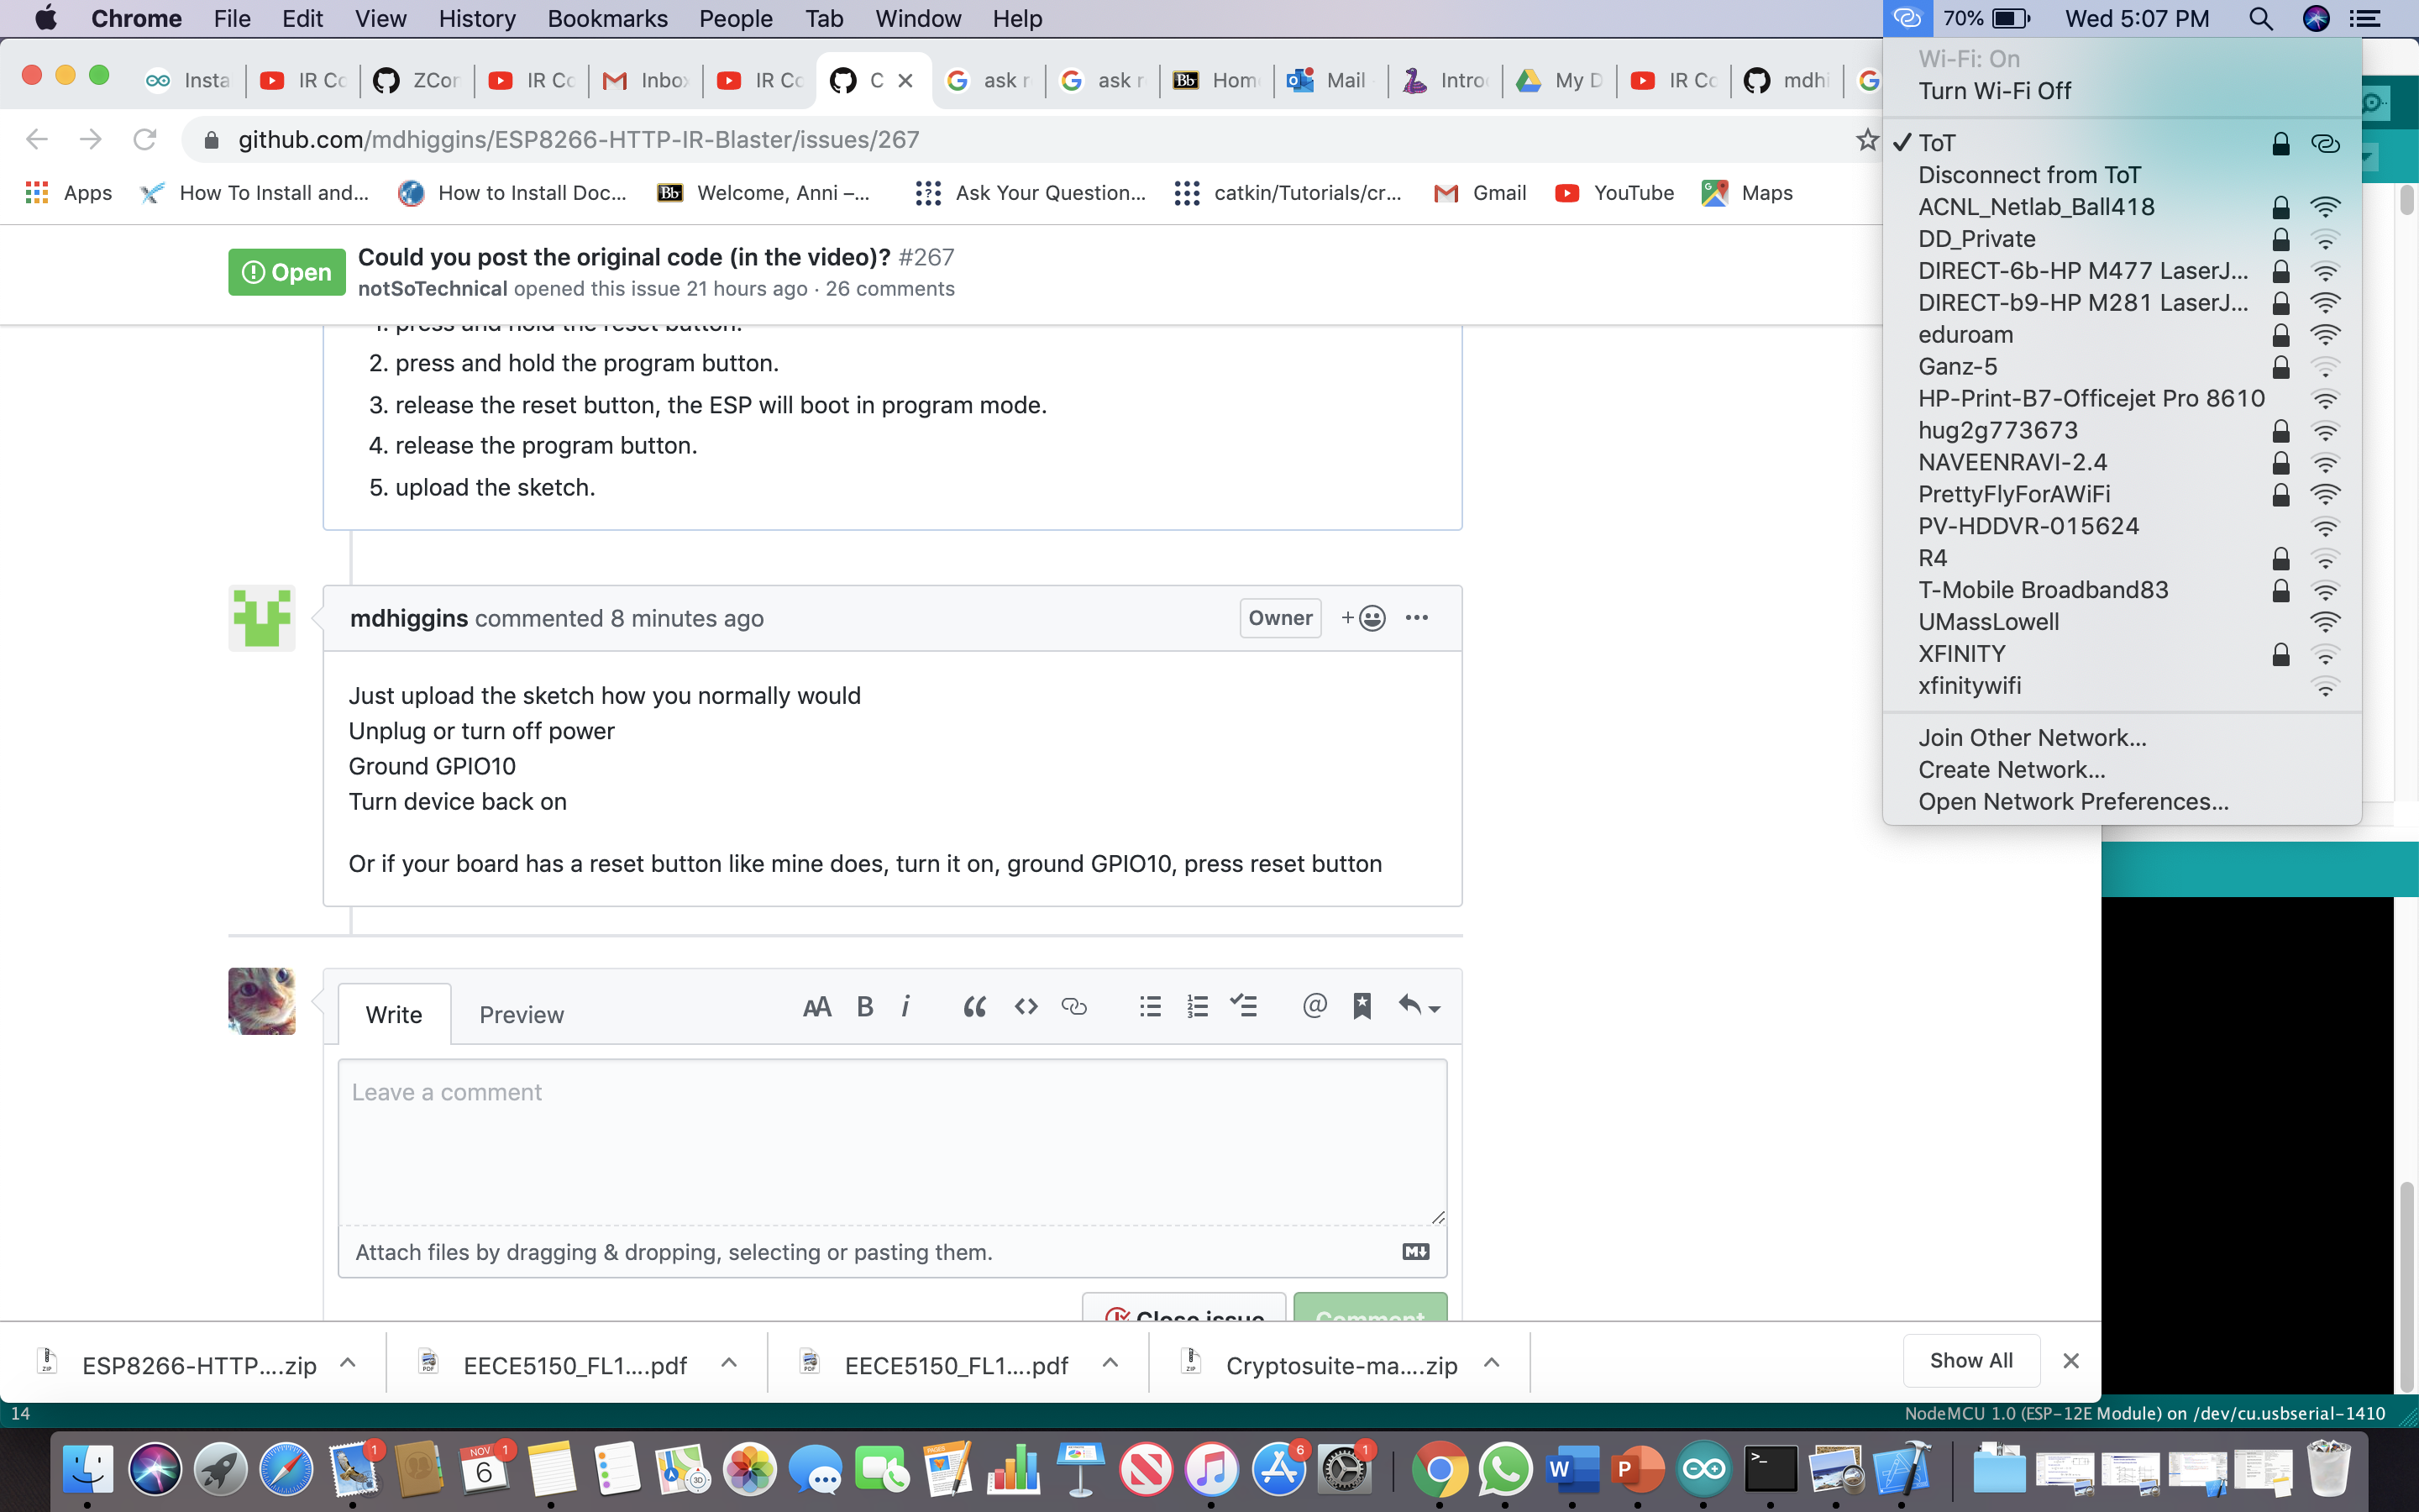2419x1512 pixels.
Task: Open the kebab menu on mdhiggins' comment
Action: click(x=1418, y=618)
